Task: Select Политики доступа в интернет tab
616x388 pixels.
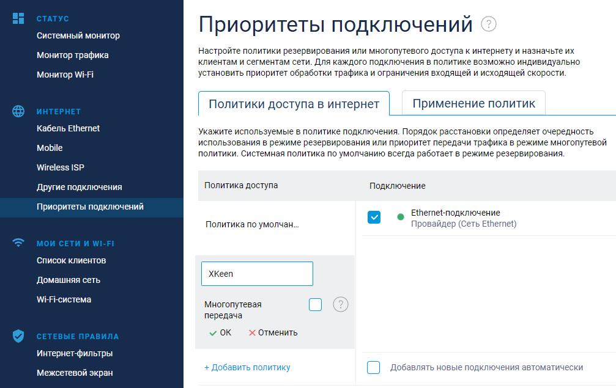Action: pyautogui.click(x=294, y=104)
